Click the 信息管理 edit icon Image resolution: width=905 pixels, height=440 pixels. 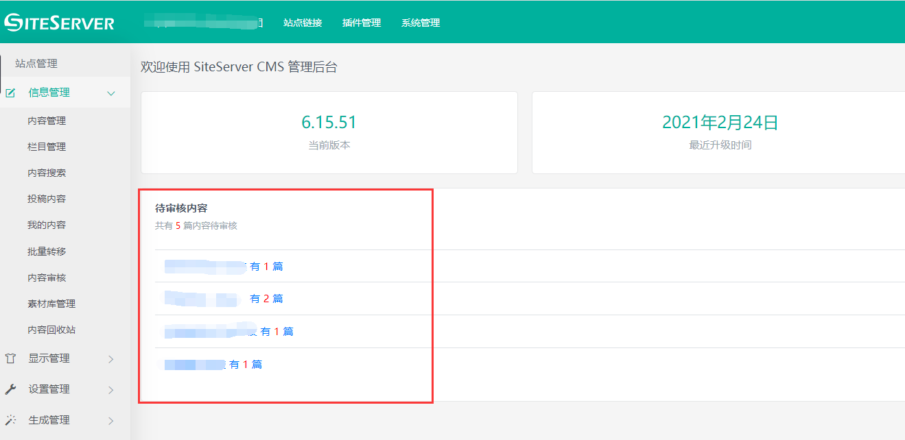pyautogui.click(x=10, y=93)
